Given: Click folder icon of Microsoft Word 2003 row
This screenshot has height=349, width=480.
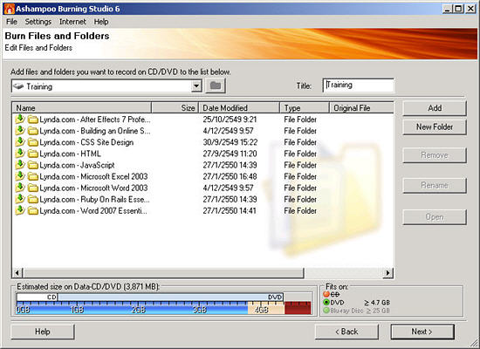Looking at the screenshot, I should pos(33,188).
